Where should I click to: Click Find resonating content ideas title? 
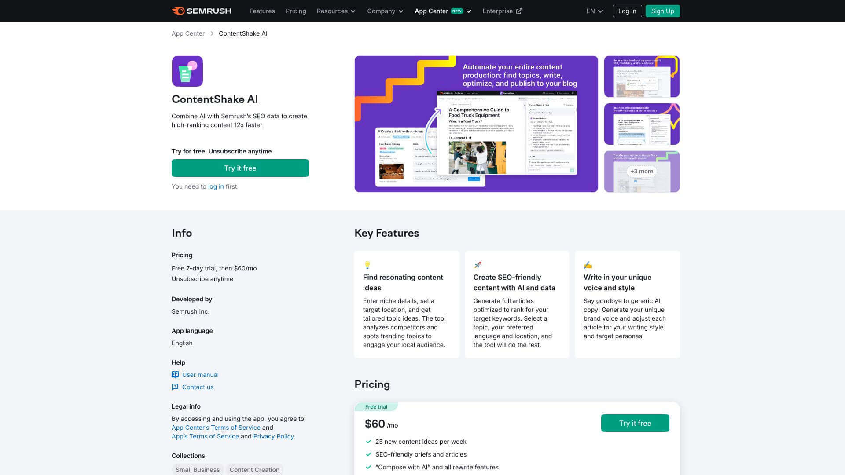click(x=403, y=282)
